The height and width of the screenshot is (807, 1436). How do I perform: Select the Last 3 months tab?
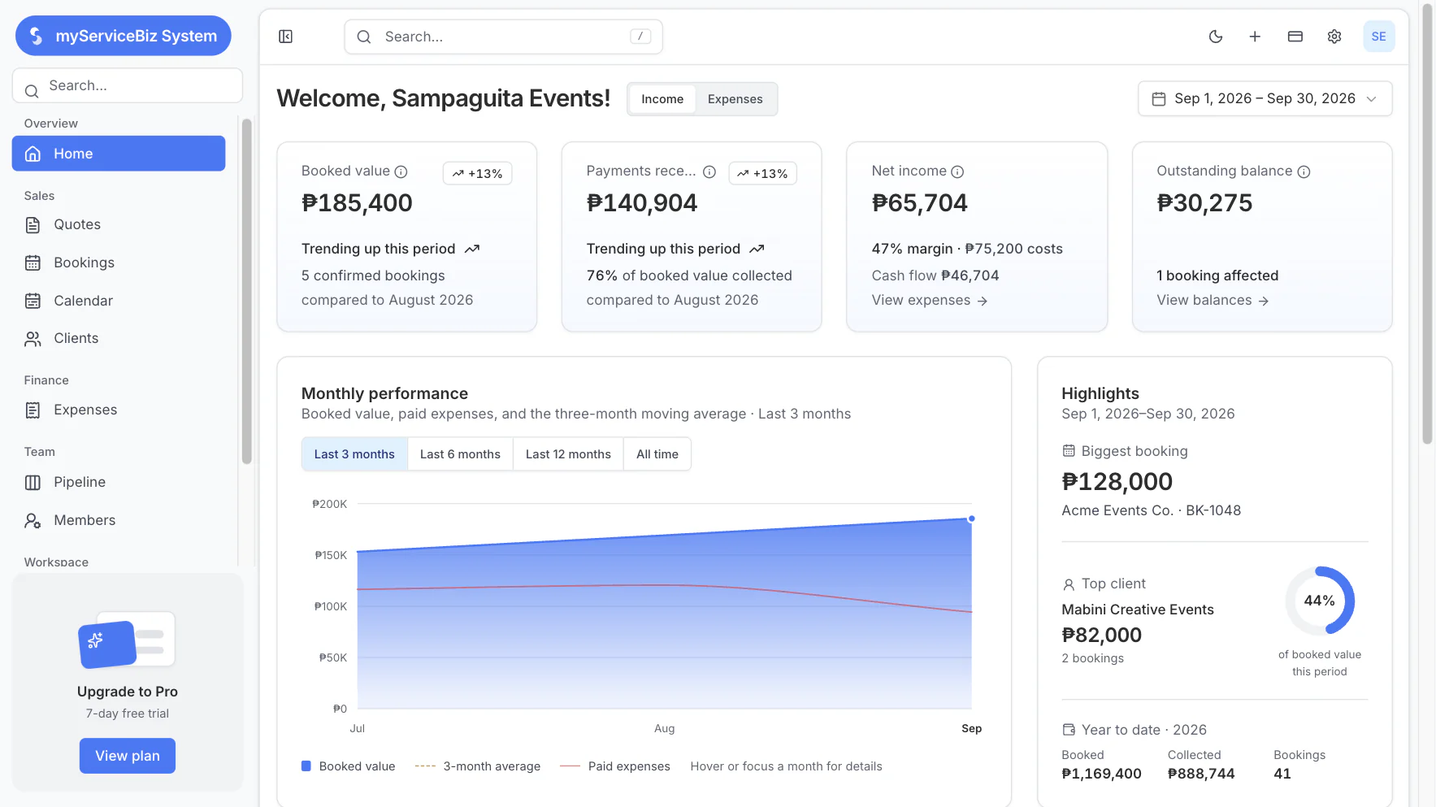click(x=354, y=454)
